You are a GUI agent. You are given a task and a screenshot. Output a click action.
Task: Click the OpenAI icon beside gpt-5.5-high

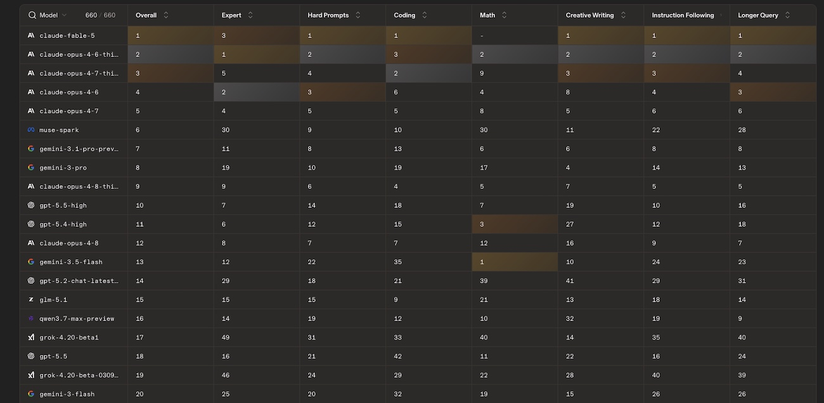click(x=31, y=205)
